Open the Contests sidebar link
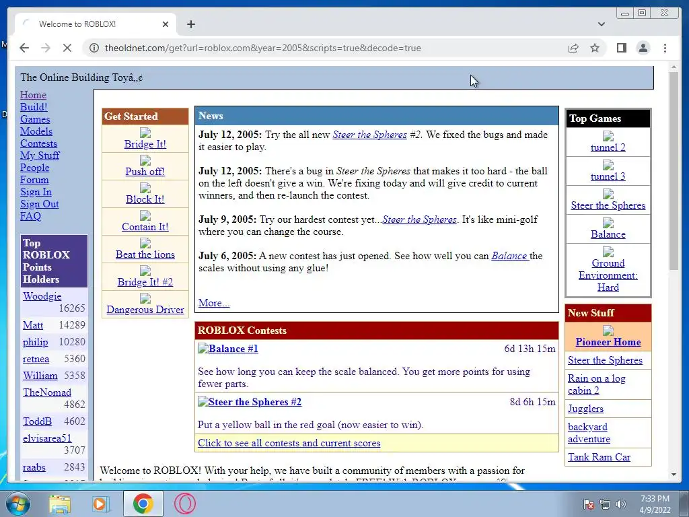Viewport: 689px width, 517px height. (x=38, y=143)
